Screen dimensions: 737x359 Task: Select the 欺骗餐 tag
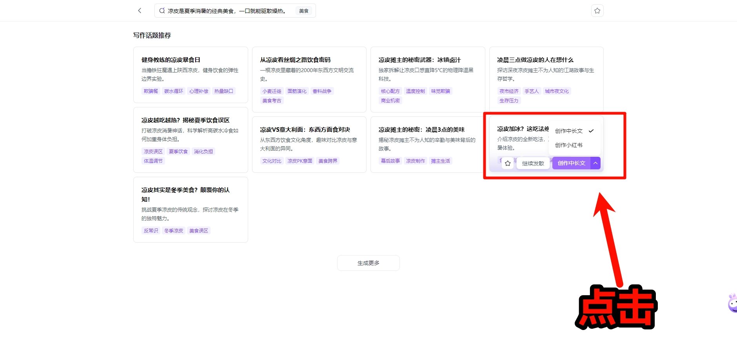[x=151, y=91]
